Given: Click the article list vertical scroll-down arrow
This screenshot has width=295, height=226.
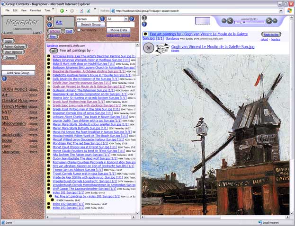Looking at the screenshot, I should pos(137,213).
